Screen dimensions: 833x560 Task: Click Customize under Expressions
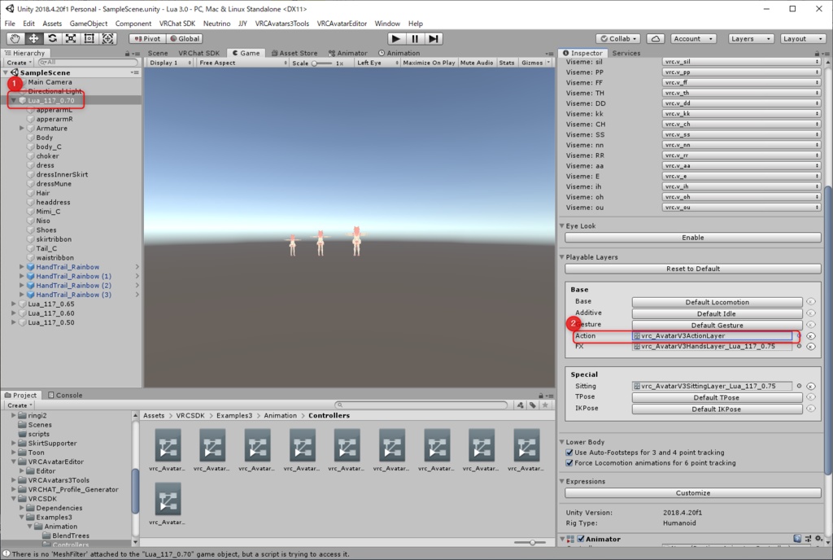pos(693,493)
